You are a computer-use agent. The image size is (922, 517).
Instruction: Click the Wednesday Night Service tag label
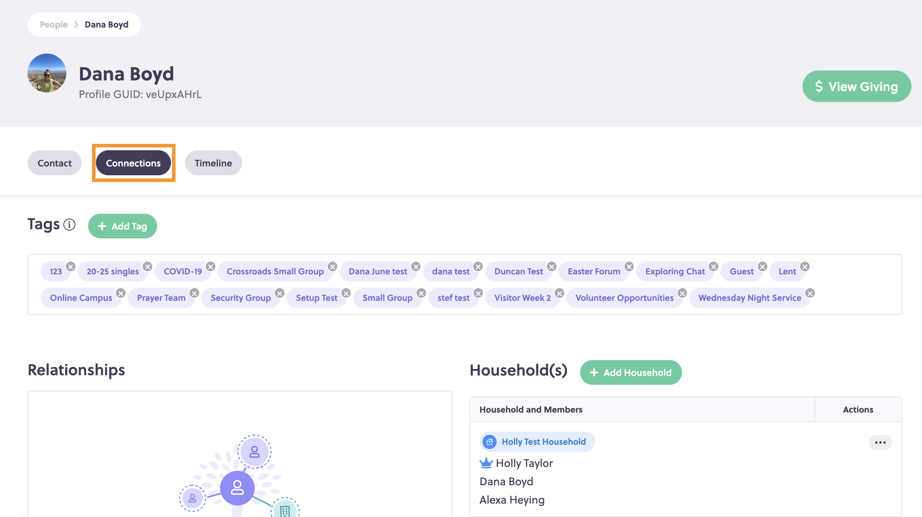pos(750,298)
